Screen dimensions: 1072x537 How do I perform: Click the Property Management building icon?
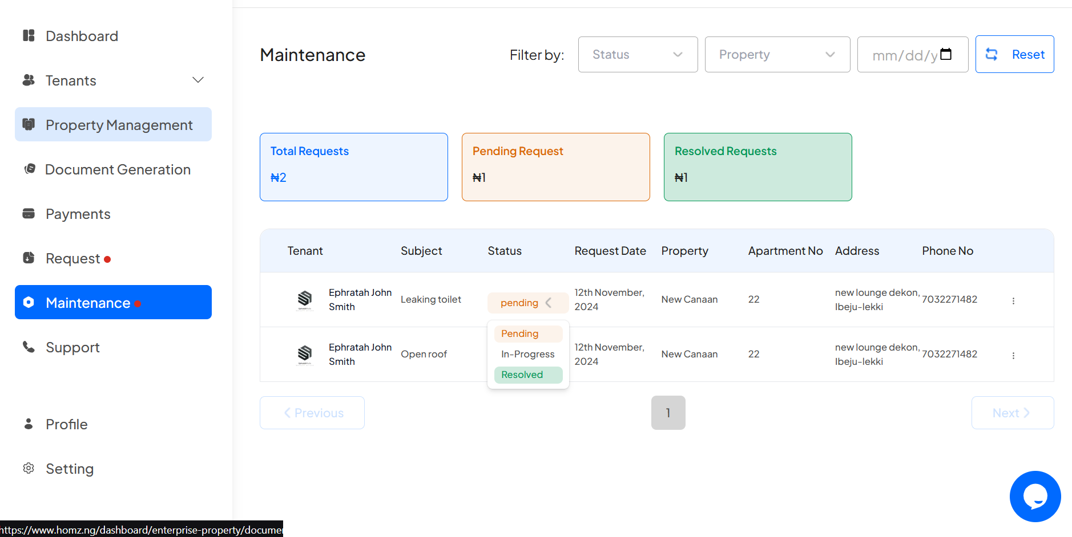29,124
